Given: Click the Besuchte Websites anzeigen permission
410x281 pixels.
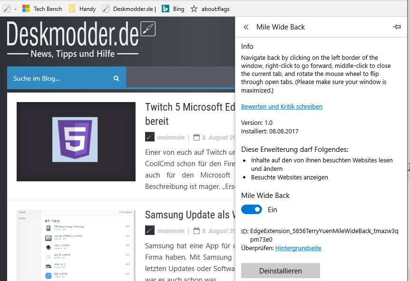Looking at the screenshot, I should coord(290,178).
